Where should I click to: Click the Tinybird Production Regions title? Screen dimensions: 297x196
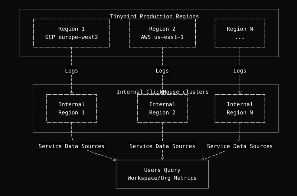click(154, 16)
